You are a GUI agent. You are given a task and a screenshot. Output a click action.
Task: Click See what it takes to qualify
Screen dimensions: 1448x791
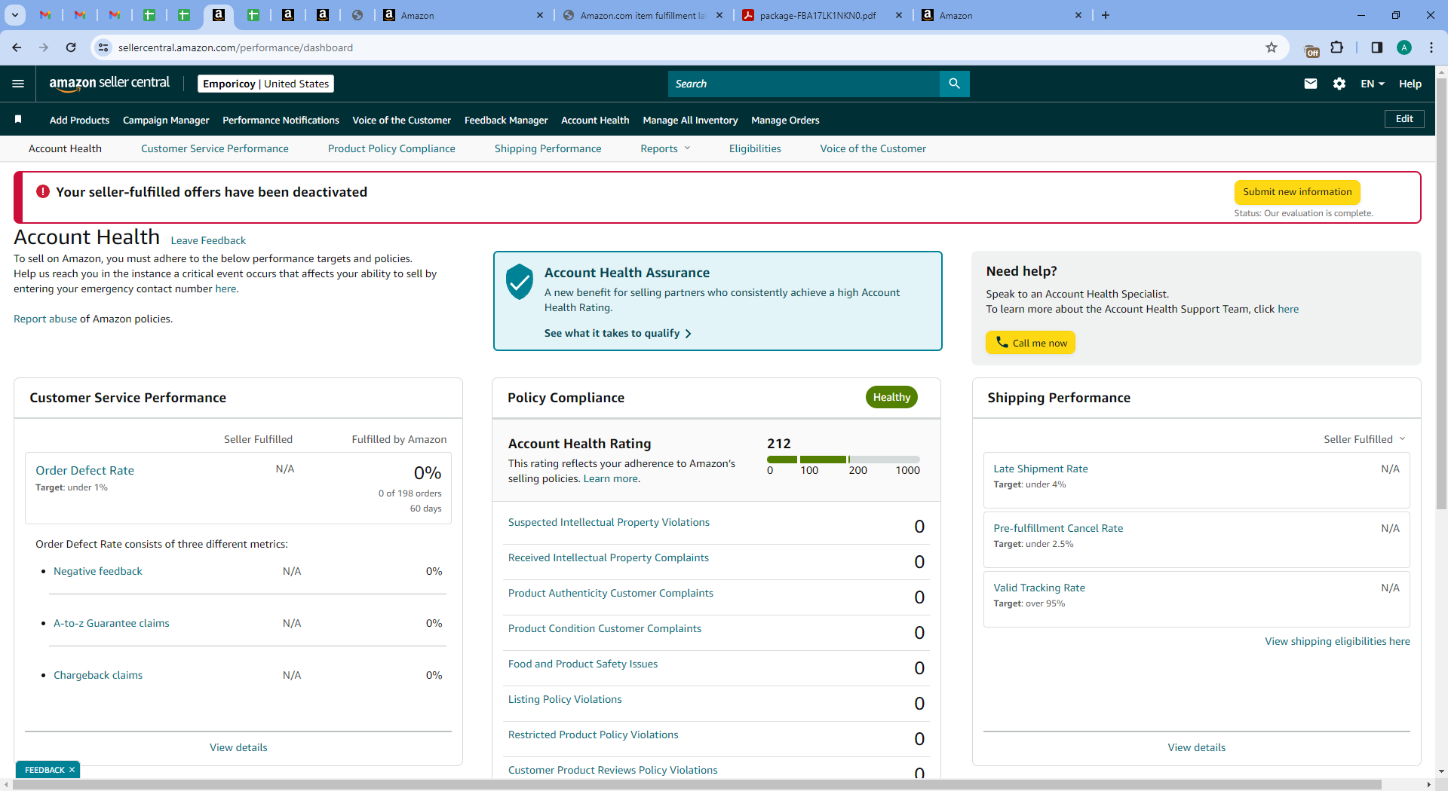tap(618, 333)
